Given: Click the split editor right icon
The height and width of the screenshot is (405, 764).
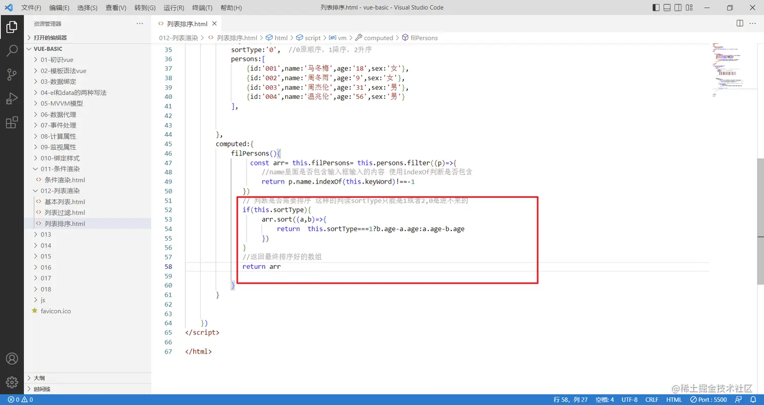Looking at the screenshot, I should pyautogui.click(x=740, y=24).
